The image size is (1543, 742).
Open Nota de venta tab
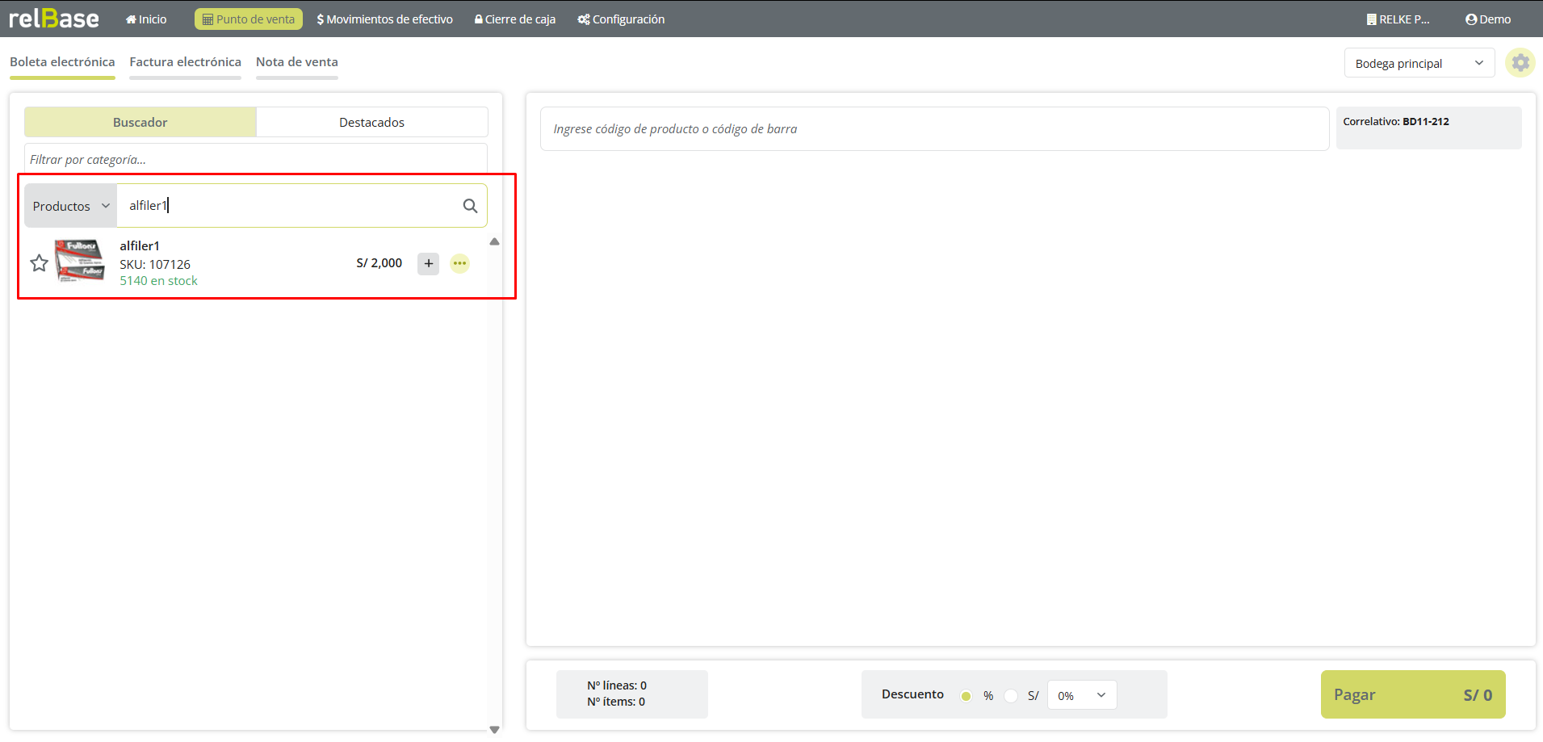tap(296, 62)
